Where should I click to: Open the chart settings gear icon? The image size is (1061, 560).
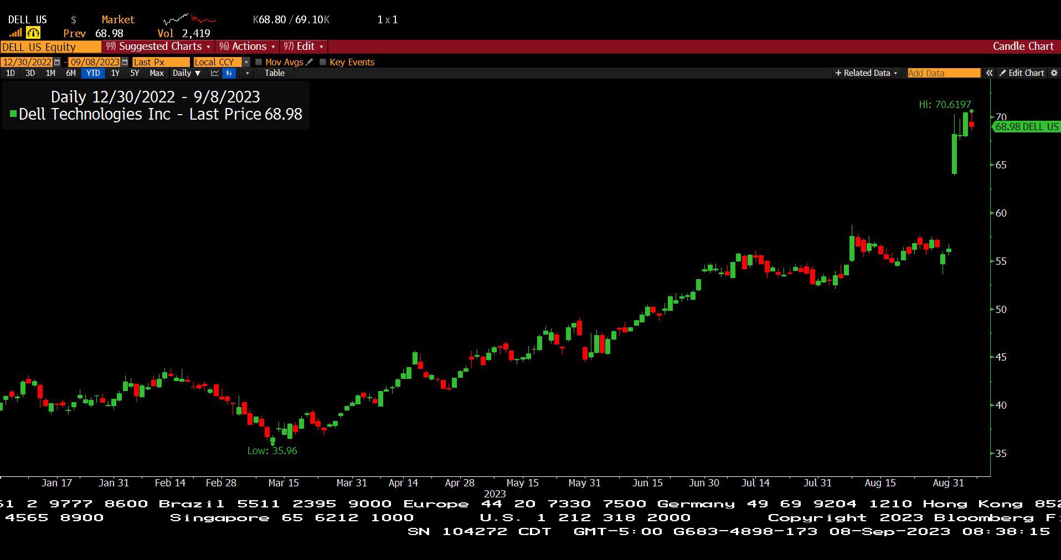1054,73
